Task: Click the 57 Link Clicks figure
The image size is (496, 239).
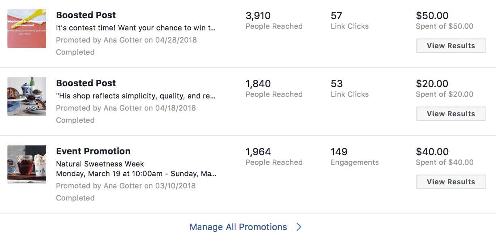Action: click(x=336, y=16)
